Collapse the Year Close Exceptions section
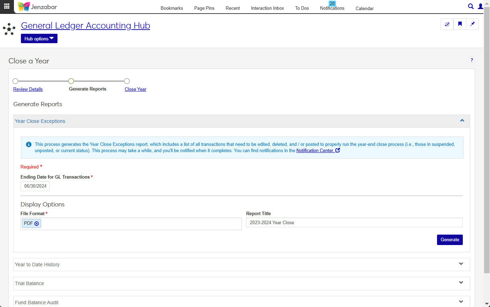The height and width of the screenshot is (307, 490). [462, 121]
